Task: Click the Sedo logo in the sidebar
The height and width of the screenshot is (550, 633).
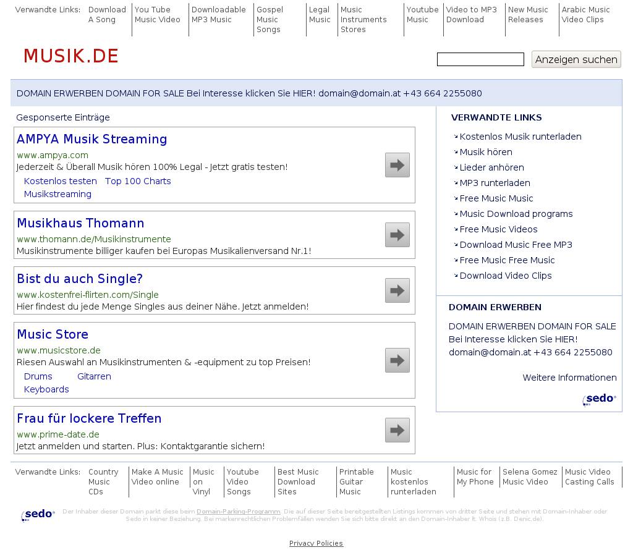Action: (x=599, y=399)
